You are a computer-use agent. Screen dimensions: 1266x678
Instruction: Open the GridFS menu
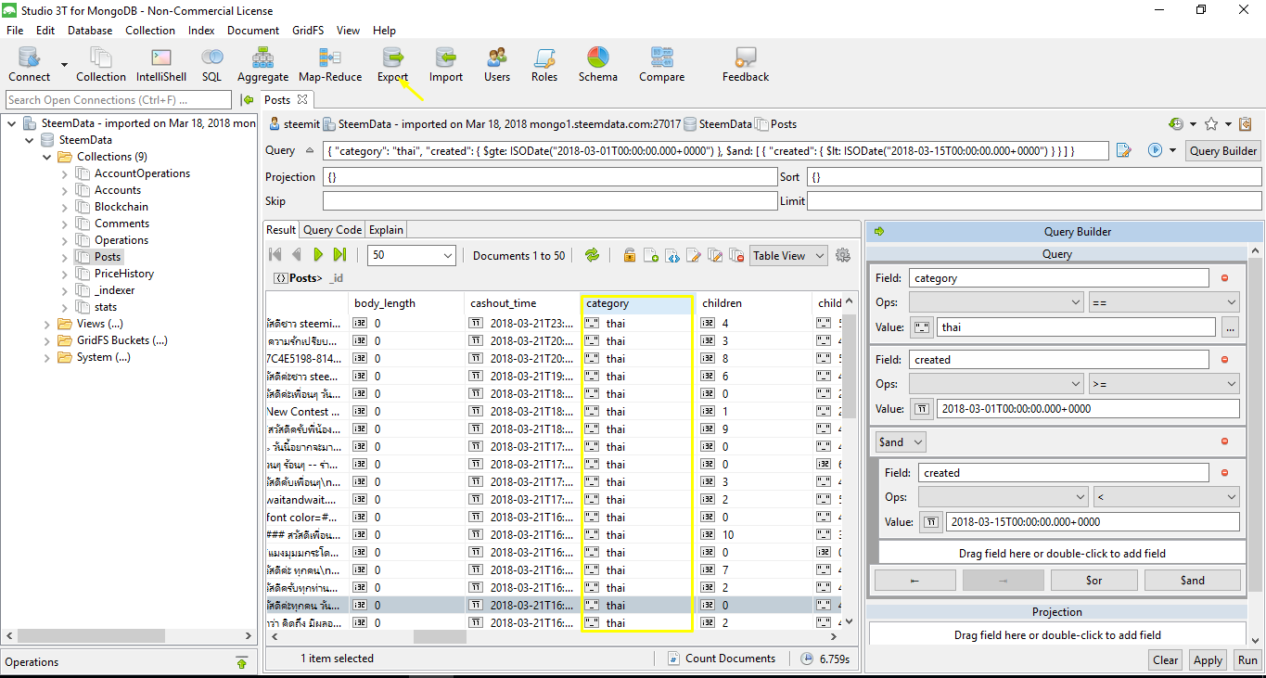[307, 31]
